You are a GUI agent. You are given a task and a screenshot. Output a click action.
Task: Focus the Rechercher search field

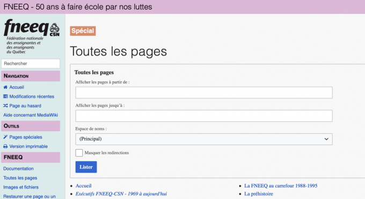point(31,64)
